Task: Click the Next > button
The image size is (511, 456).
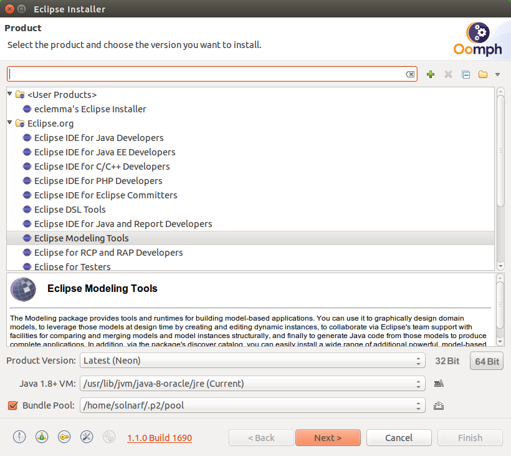Action: tap(328, 437)
